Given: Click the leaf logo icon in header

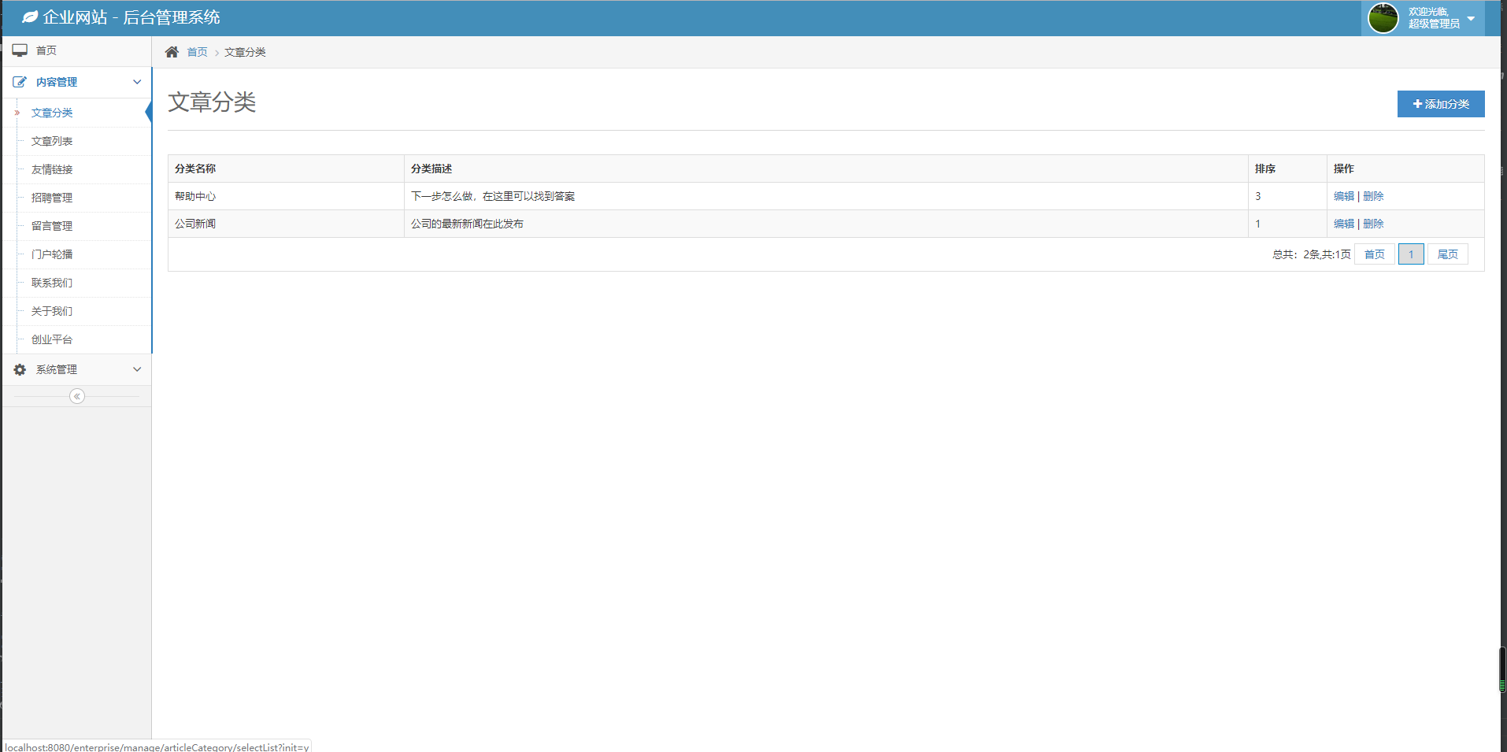Looking at the screenshot, I should (30, 17).
